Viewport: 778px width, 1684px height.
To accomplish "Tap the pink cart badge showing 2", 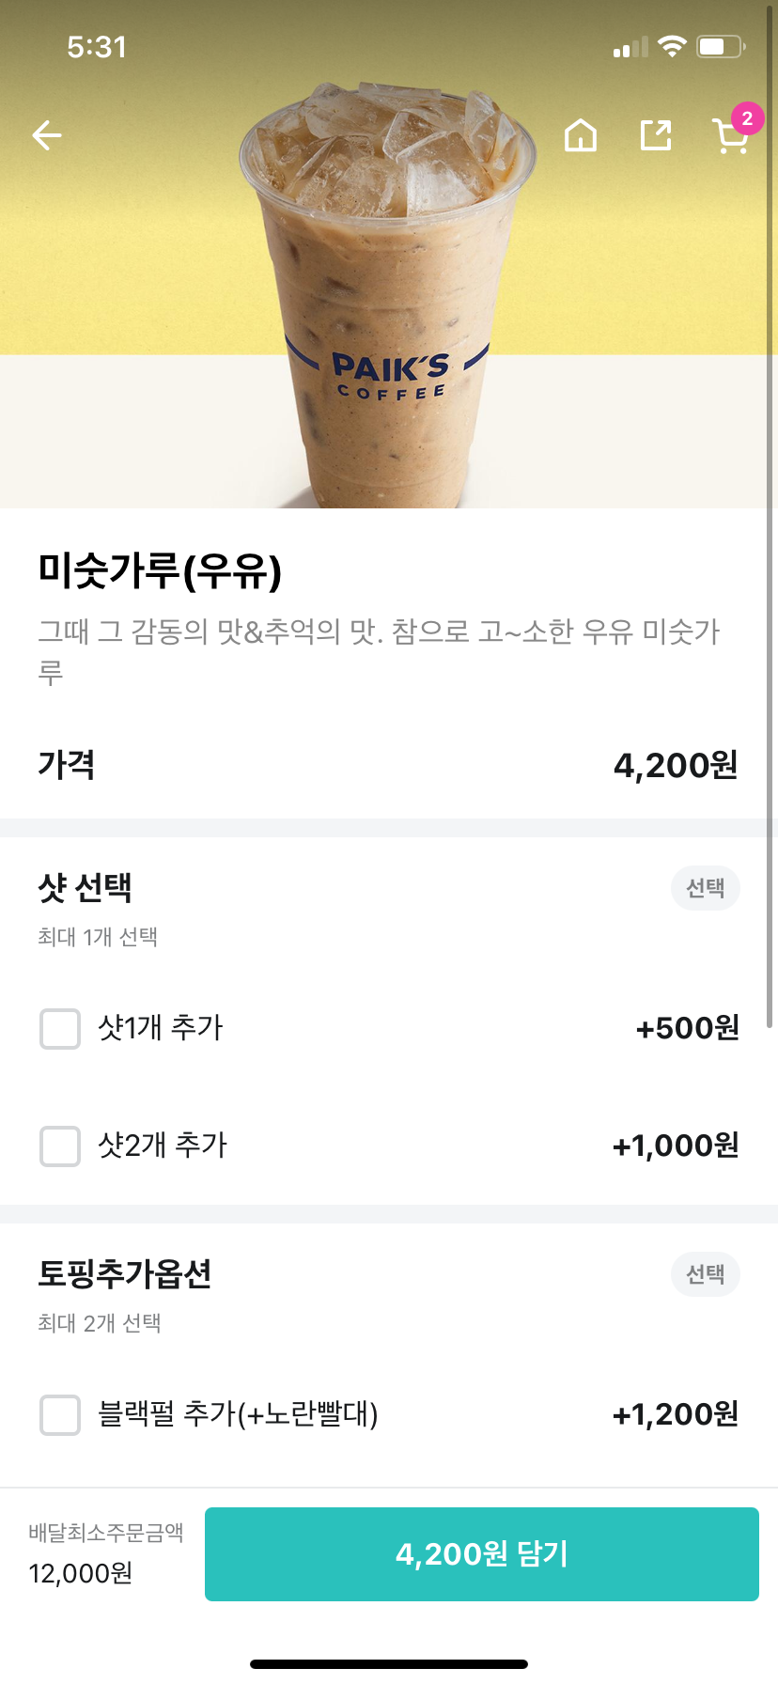I will [x=747, y=118].
